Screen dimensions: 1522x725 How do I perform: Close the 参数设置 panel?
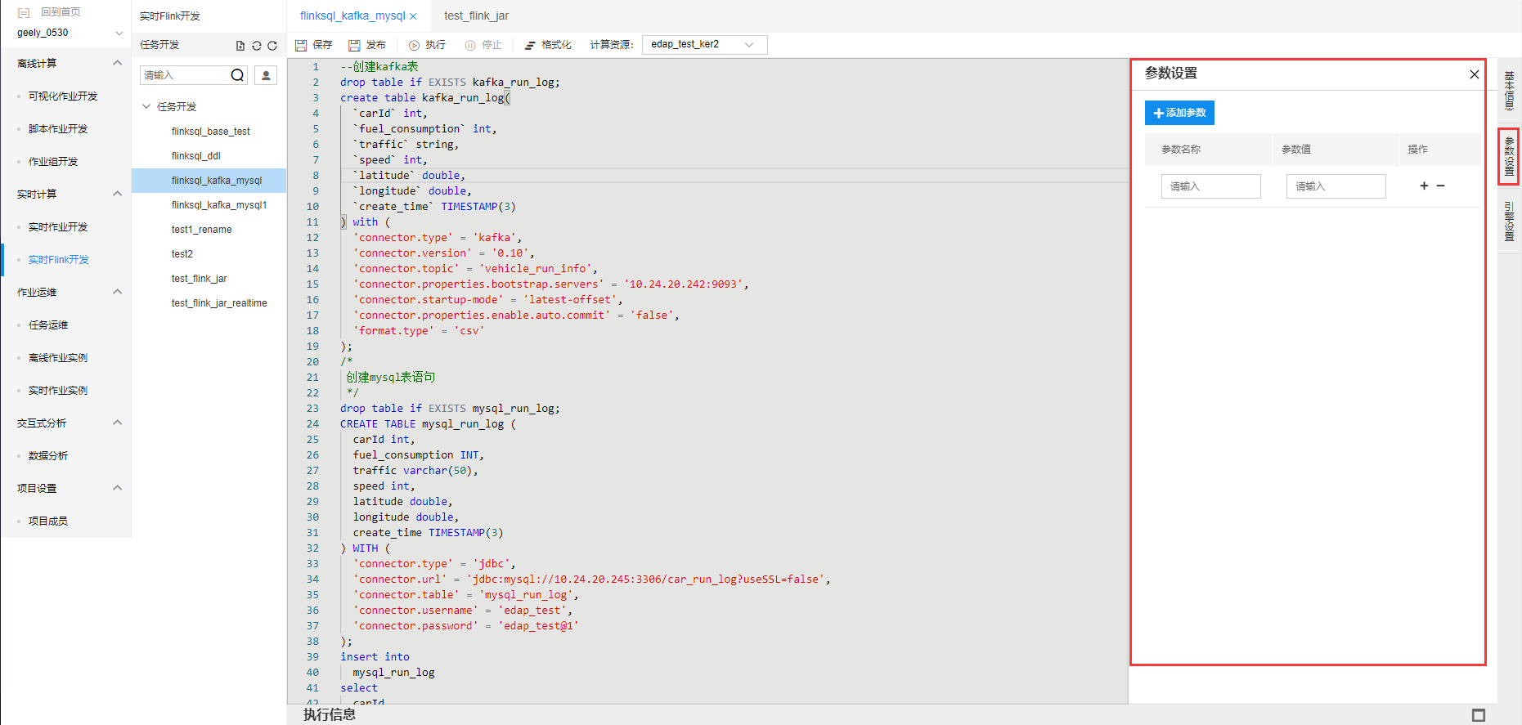click(1474, 74)
